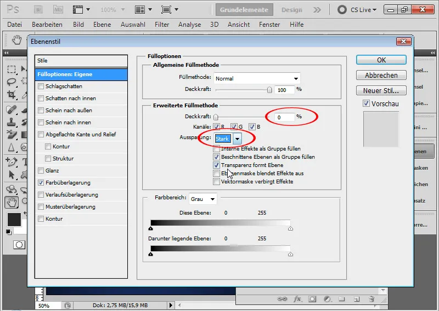
Task: Enable the Schlagschatten effect checkbox
Action: click(x=41, y=87)
